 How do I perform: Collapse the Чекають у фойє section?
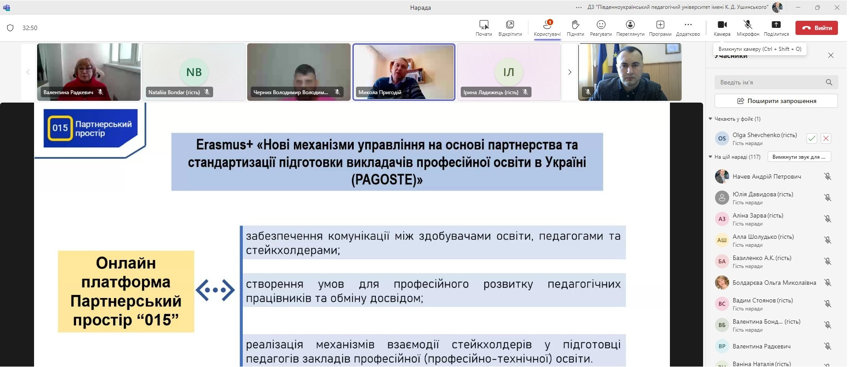click(711, 119)
